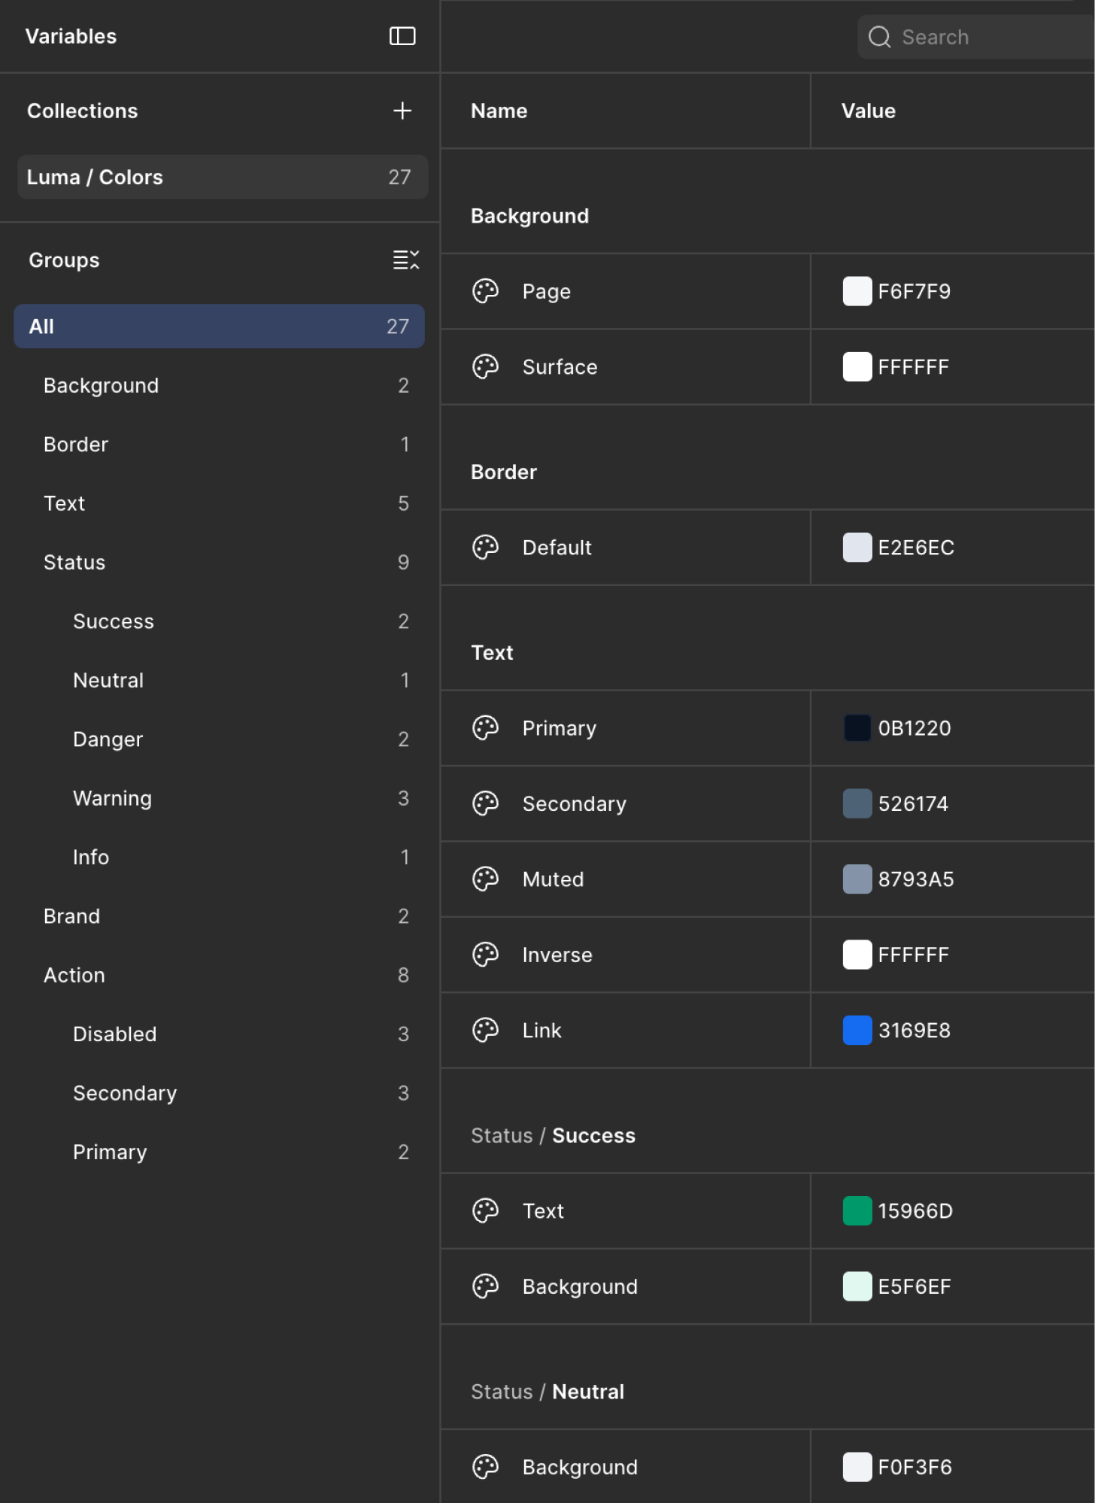Viewport: 1095px width, 1503px height.
Task: Click the palette icon for Success Text variable
Action: pyautogui.click(x=485, y=1211)
